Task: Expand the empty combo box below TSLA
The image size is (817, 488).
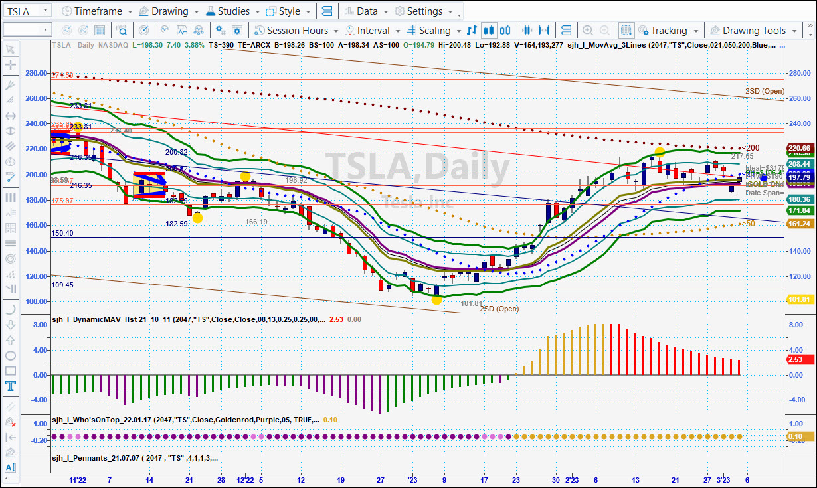Action: [x=46, y=30]
